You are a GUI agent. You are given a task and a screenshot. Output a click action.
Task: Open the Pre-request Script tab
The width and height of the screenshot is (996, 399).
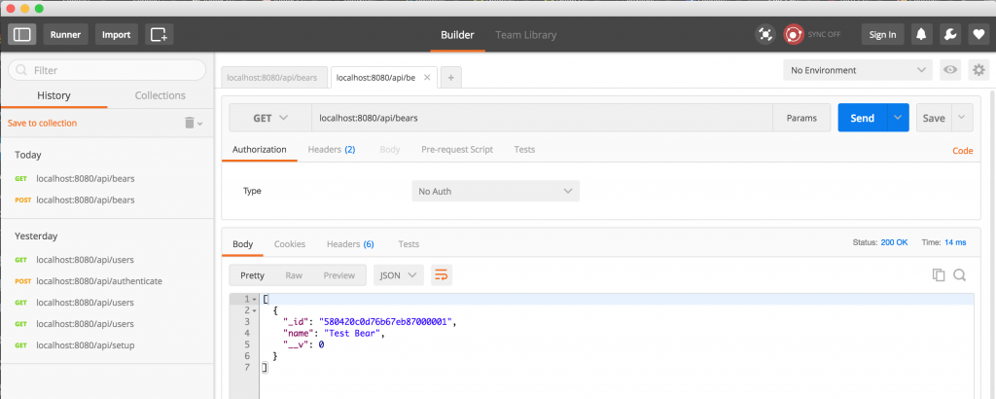(x=457, y=149)
